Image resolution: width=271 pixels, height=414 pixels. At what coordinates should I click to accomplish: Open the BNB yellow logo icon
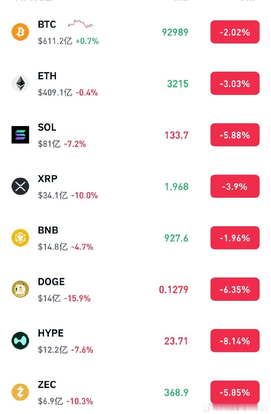tap(20, 238)
